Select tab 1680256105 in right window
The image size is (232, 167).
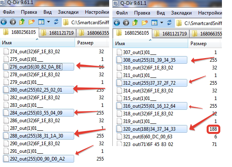pos(133,33)
